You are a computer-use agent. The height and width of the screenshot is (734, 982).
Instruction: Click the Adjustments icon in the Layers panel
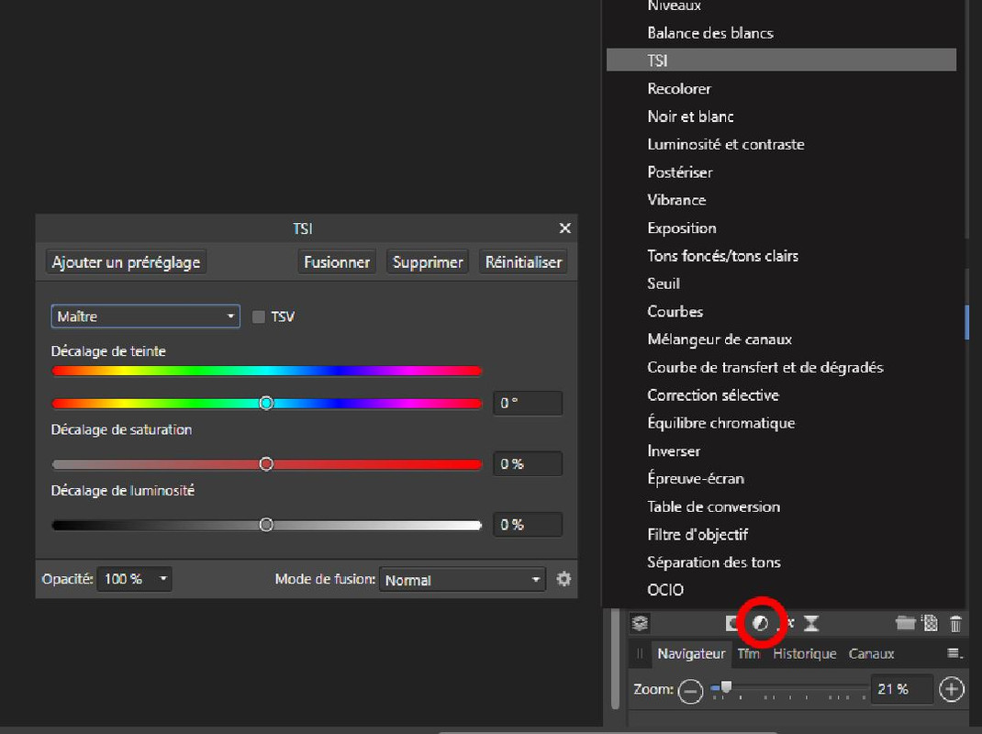point(760,623)
